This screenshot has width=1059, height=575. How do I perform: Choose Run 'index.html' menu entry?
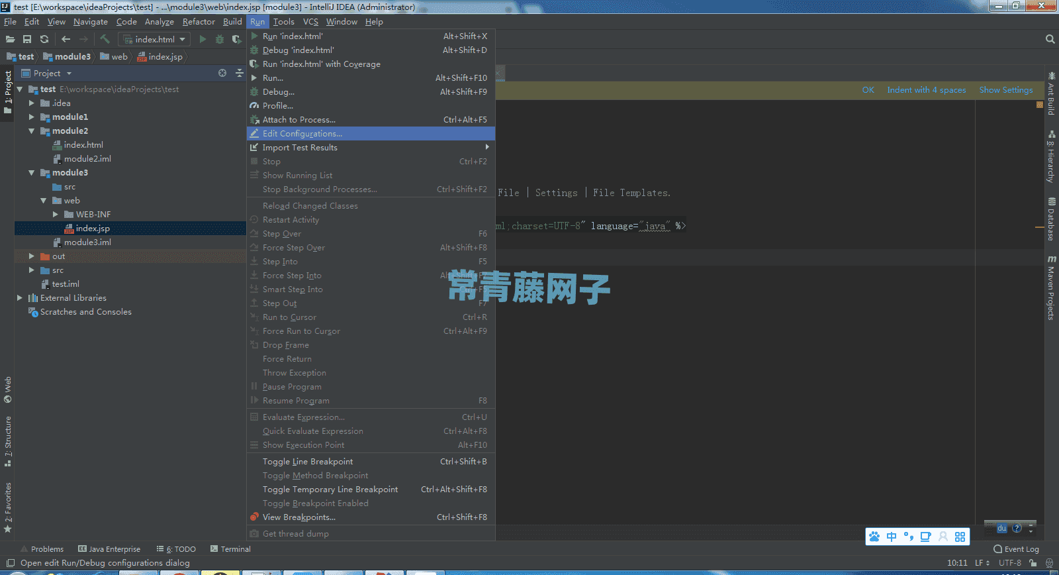tap(371, 36)
